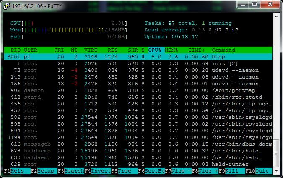The image size is (283, 178).
Task: Select the /usr/bin/dbus-daemon process row
Action: (138, 144)
